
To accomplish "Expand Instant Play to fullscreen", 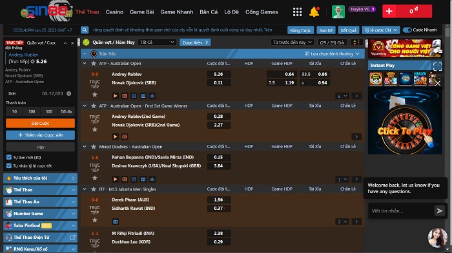I will point(437,66).
